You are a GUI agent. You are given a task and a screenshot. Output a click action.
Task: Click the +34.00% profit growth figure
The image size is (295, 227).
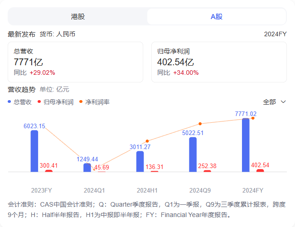point(186,73)
